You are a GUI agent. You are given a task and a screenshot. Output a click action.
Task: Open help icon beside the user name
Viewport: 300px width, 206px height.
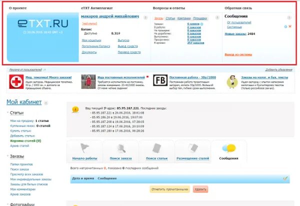click(x=145, y=17)
